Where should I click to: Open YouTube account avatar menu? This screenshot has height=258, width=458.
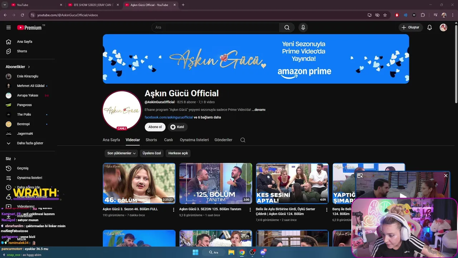click(443, 28)
